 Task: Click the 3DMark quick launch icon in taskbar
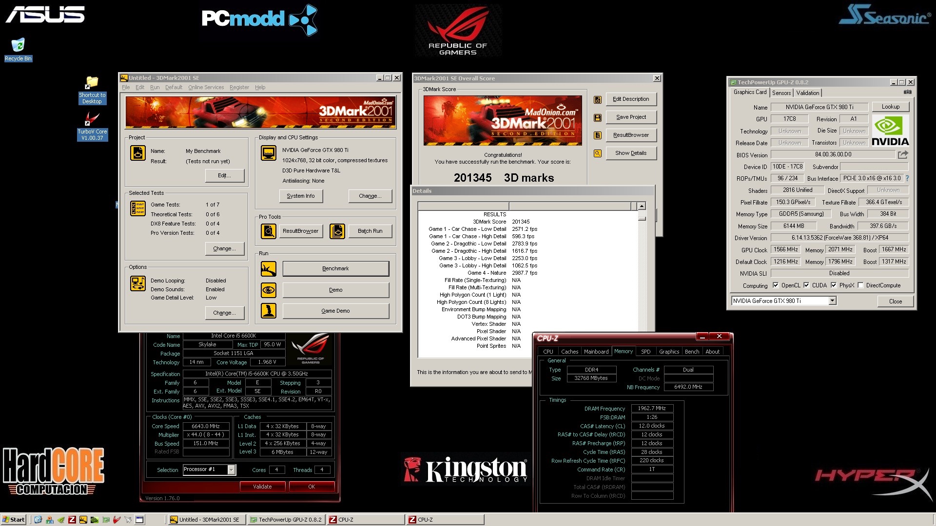point(83,520)
